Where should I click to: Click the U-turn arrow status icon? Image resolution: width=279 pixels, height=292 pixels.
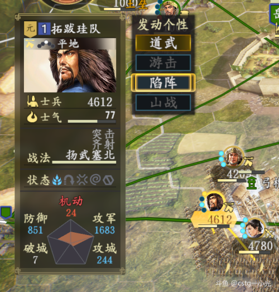point(69,180)
